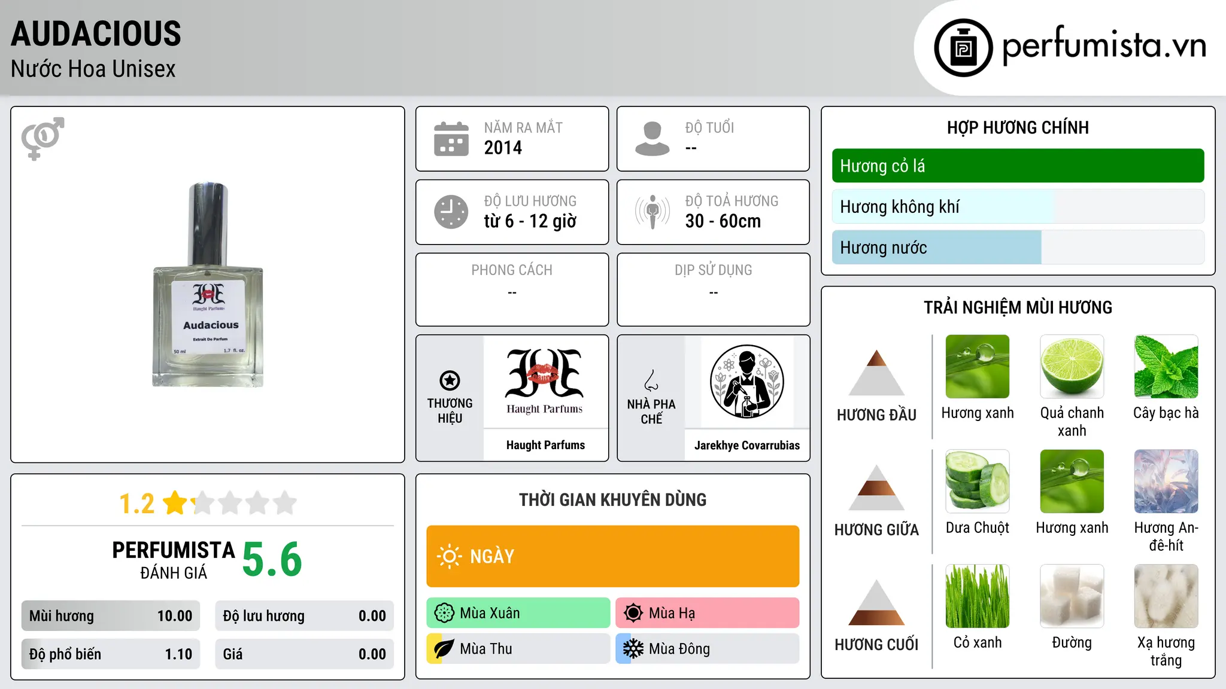Screen dimensions: 1226x689
Task: Click the Hương cỏ lá accord bar
Action: point(1018,166)
